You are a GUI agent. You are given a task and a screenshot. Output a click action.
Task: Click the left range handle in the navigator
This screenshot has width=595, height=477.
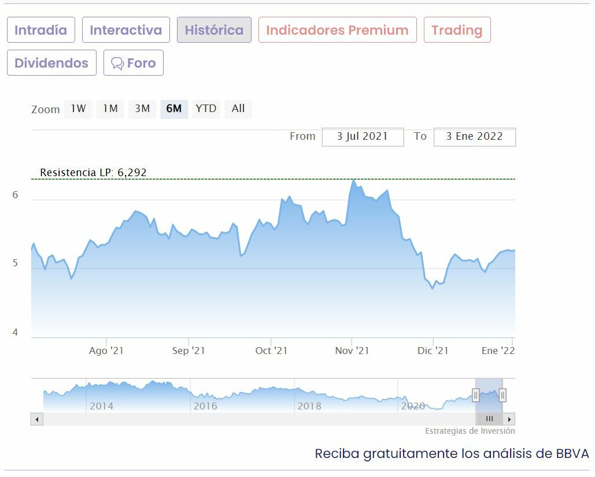475,395
